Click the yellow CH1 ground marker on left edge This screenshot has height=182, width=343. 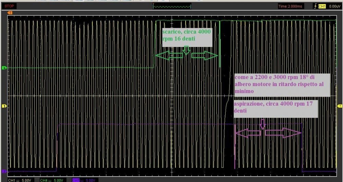coord(4,106)
